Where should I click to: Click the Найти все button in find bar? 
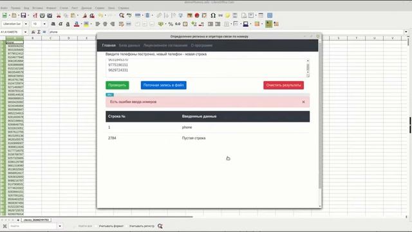click(x=85, y=226)
